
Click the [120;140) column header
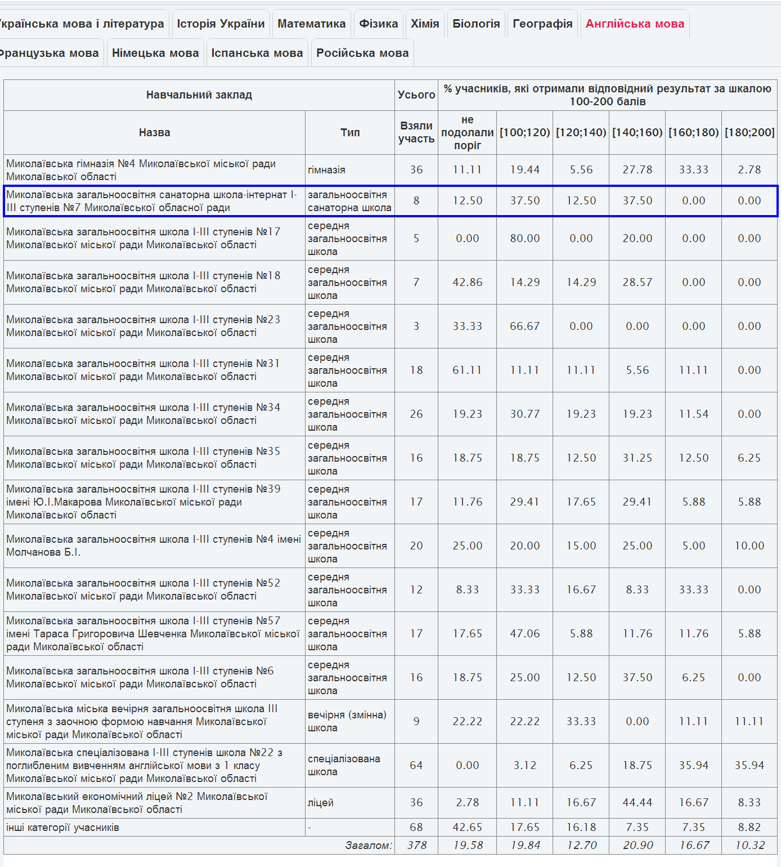(x=581, y=132)
